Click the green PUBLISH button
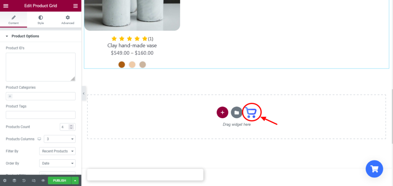 tap(59, 181)
